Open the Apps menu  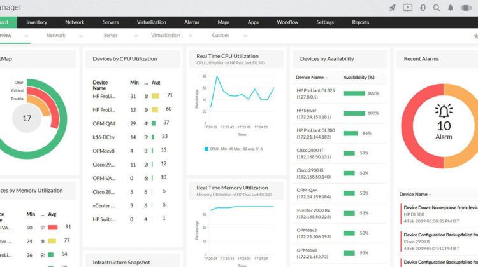pos(253,22)
